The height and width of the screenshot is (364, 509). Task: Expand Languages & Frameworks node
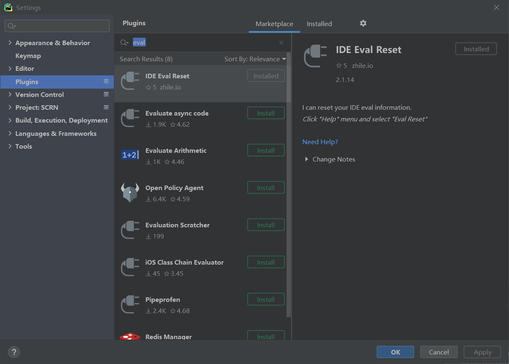10,133
